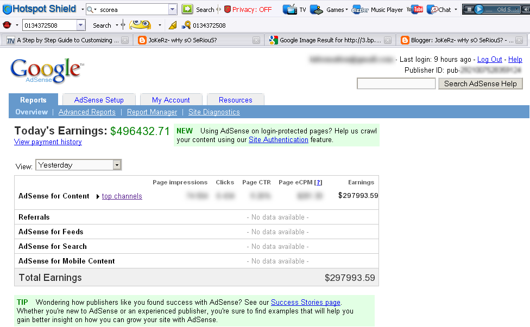The height and width of the screenshot is (327, 530).
Task: Open the Games dropdown arrow
Action: click(x=346, y=9)
